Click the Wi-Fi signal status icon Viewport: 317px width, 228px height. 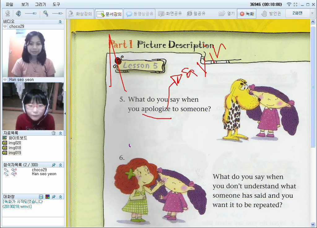[x=289, y=4]
